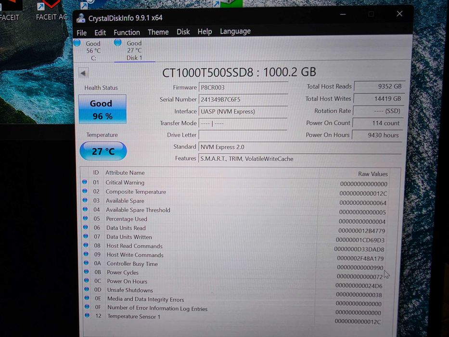Click the ID column header
449x337 pixels.
(x=96, y=173)
